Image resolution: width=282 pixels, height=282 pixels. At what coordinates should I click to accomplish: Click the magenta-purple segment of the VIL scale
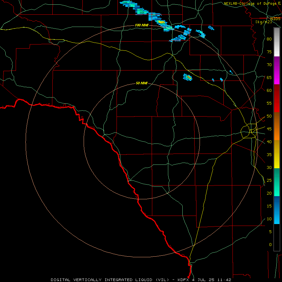tap(277, 70)
